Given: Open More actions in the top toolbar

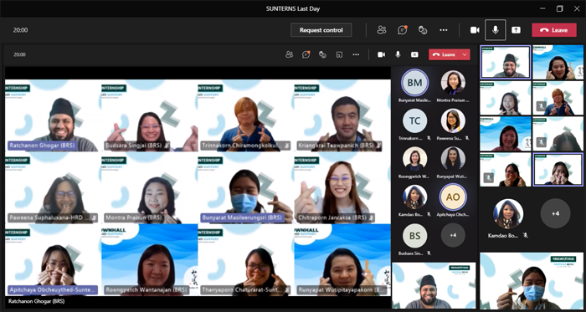Looking at the screenshot, I should point(443,30).
